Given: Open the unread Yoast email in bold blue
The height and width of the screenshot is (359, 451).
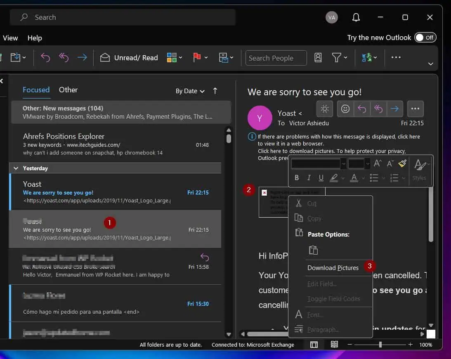Looking at the screenshot, I should [116, 192].
